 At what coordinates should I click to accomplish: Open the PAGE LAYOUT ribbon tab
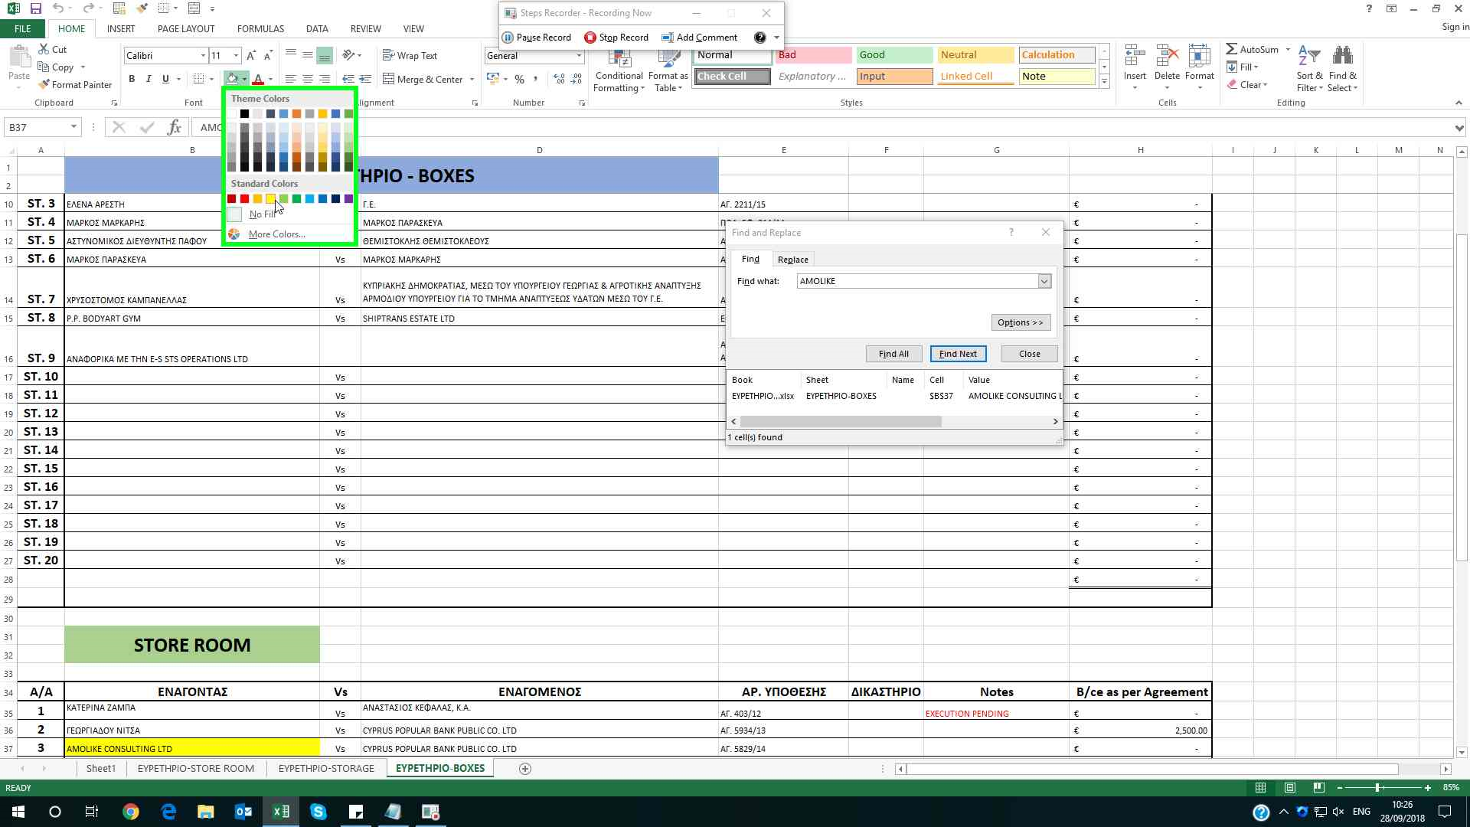tap(186, 29)
